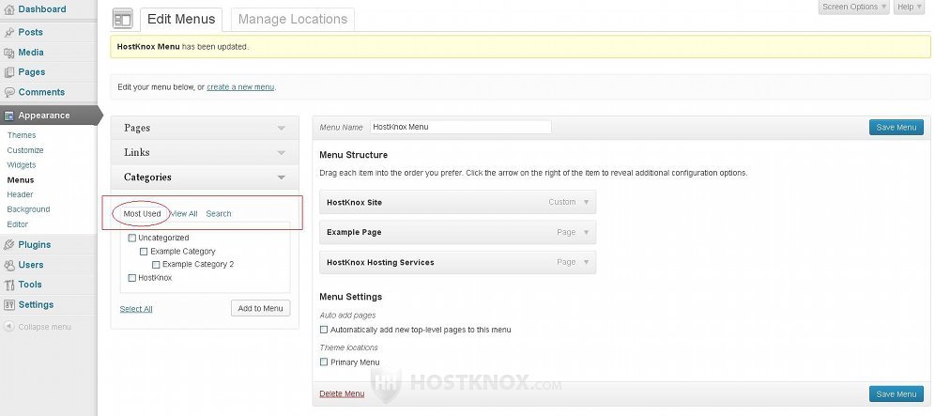Image resolution: width=935 pixels, height=416 pixels.
Task: Click the Media icon in sidebar
Action: (9, 53)
